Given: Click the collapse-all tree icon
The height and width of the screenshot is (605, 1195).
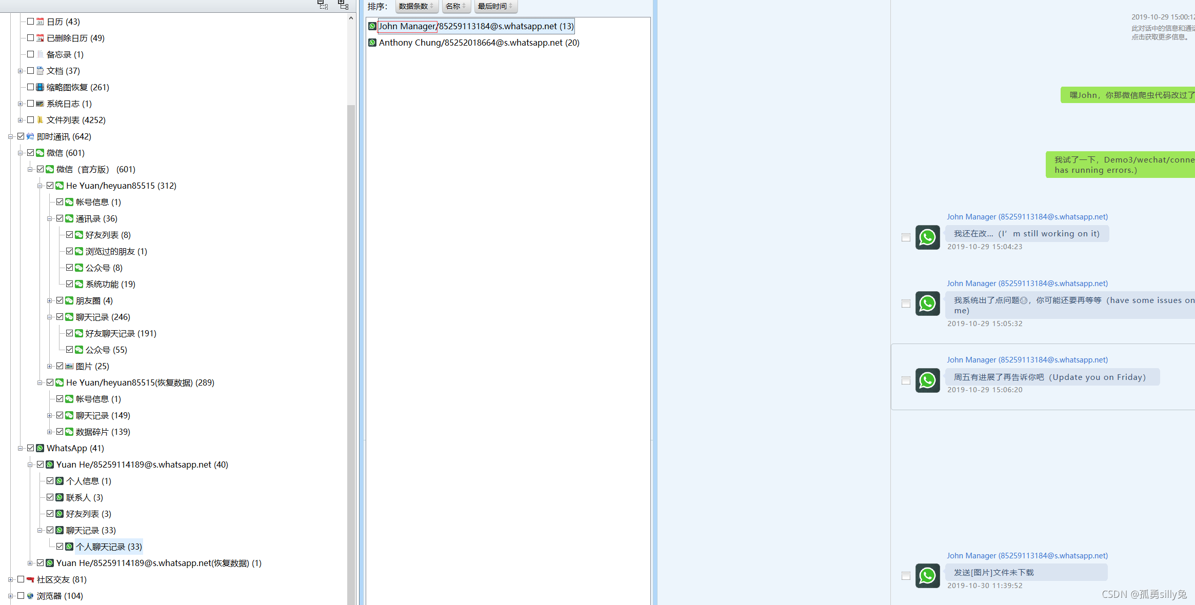Looking at the screenshot, I should [x=323, y=5].
